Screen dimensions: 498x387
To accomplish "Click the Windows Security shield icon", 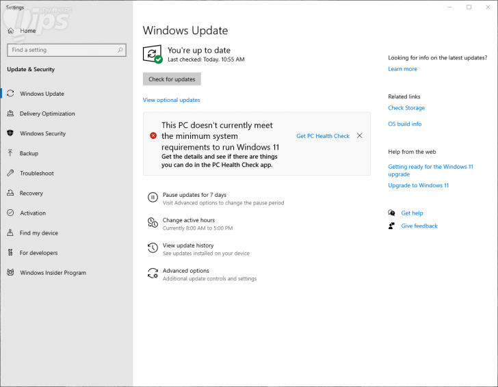I will pyautogui.click(x=10, y=133).
